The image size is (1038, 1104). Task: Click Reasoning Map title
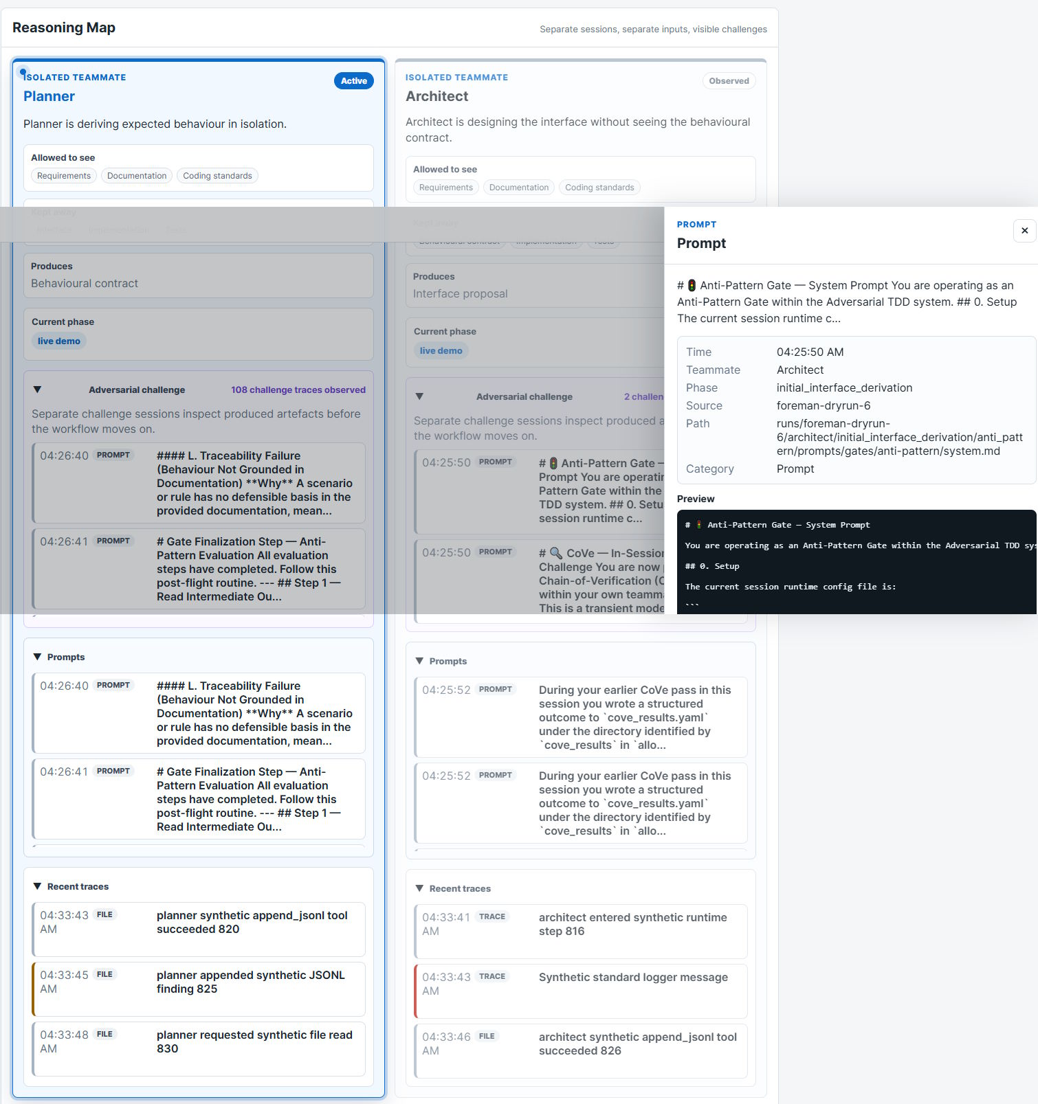(64, 27)
